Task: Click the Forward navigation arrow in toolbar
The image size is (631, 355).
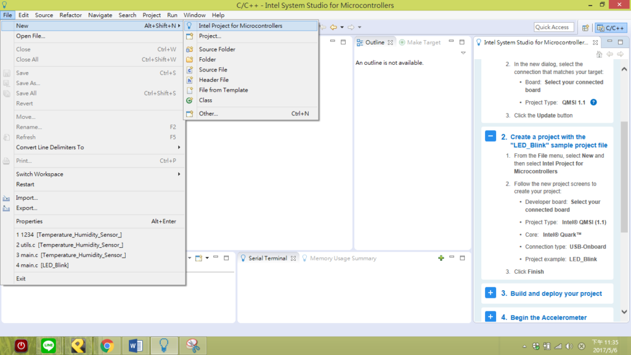Action: click(x=351, y=27)
